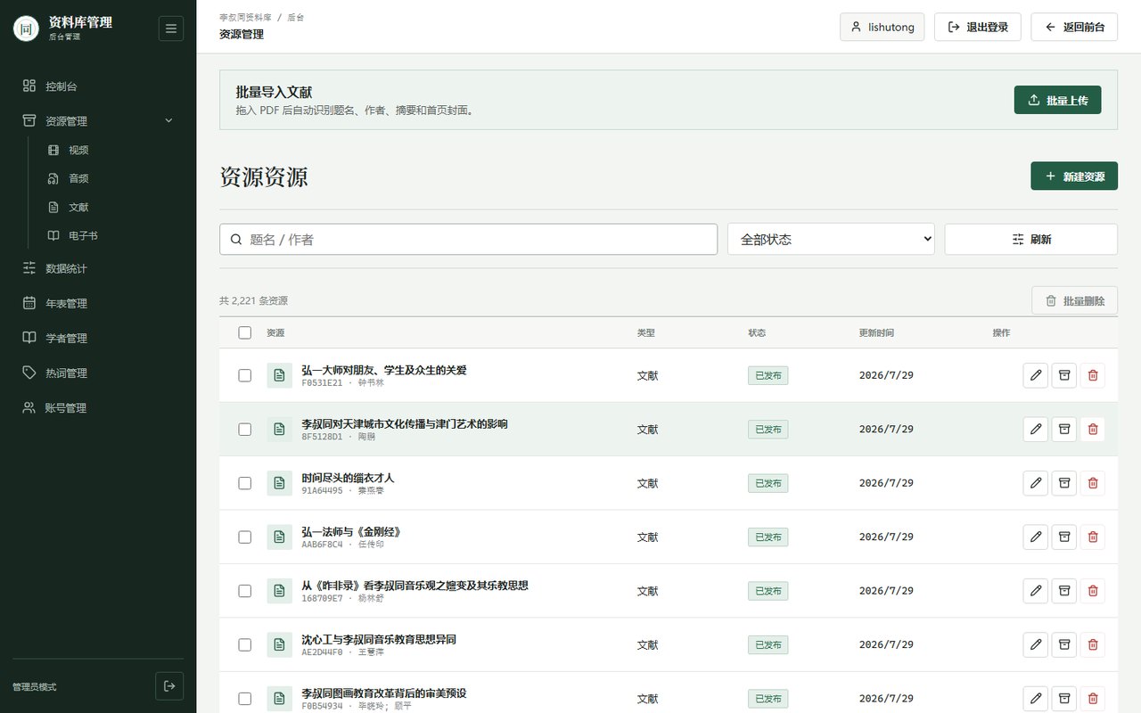The height and width of the screenshot is (713, 1141).
Task: Edit the 李叔同对天津城市文化传播与津门艺术的影响 entry
Action: (1036, 430)
